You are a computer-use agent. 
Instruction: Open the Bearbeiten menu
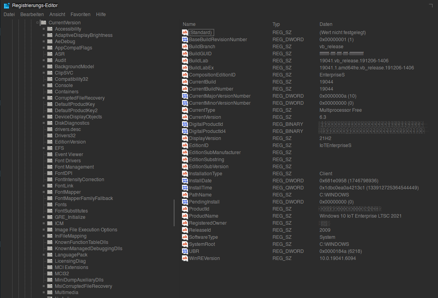point(32,14)
